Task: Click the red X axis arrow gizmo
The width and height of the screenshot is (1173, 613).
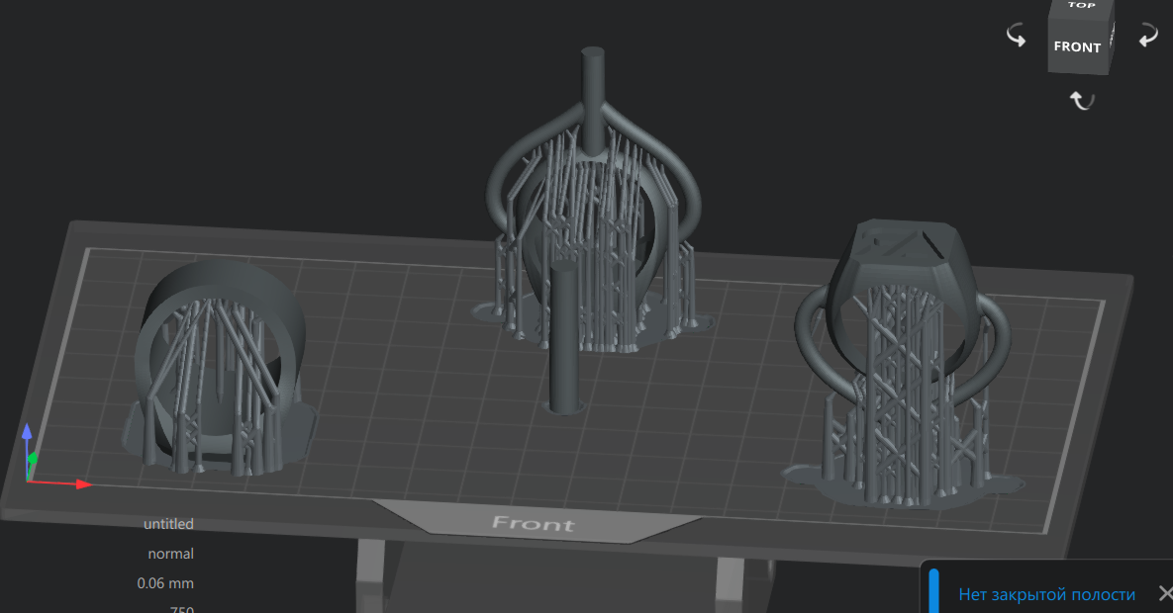Action: point(82,484)
